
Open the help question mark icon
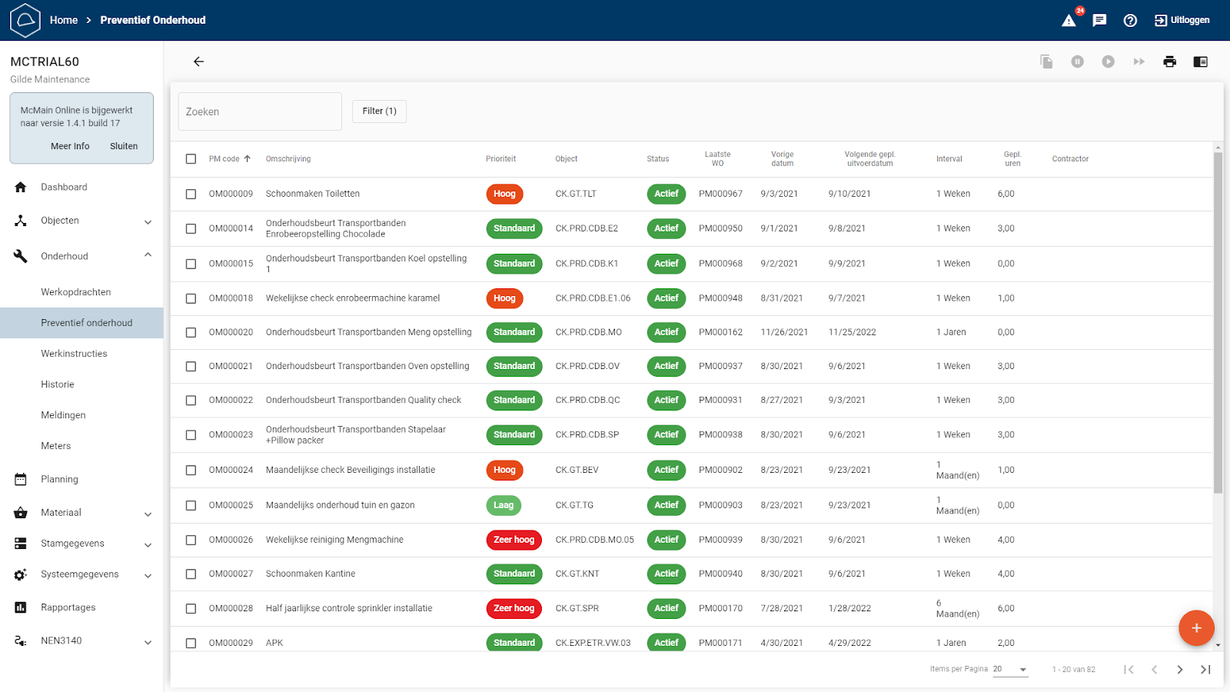tap(1130, 21)
